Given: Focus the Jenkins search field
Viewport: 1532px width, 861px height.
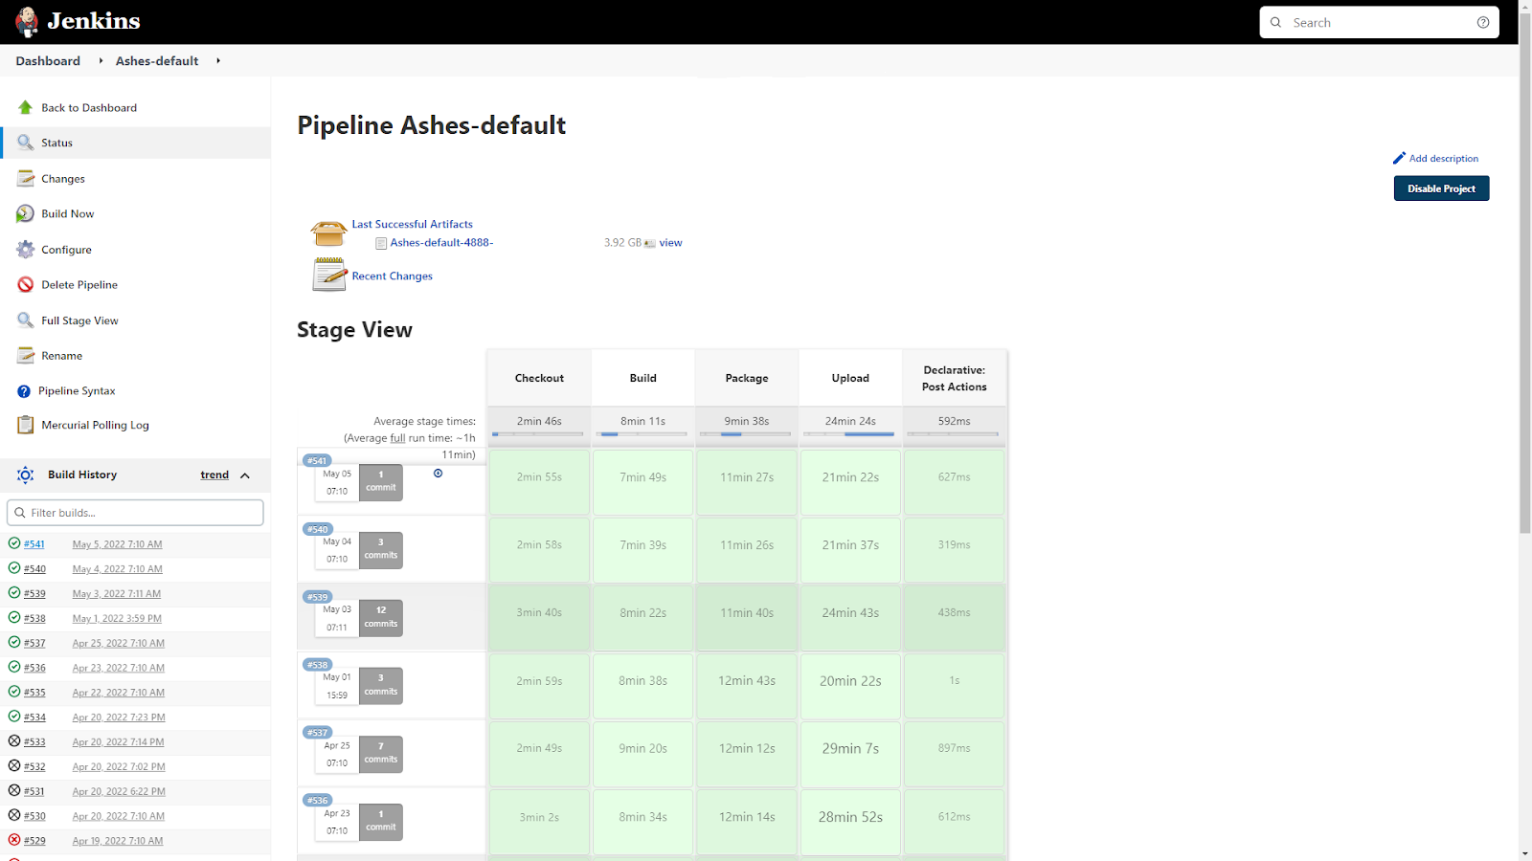Looking at the screenshot, I should point(1379,23).
